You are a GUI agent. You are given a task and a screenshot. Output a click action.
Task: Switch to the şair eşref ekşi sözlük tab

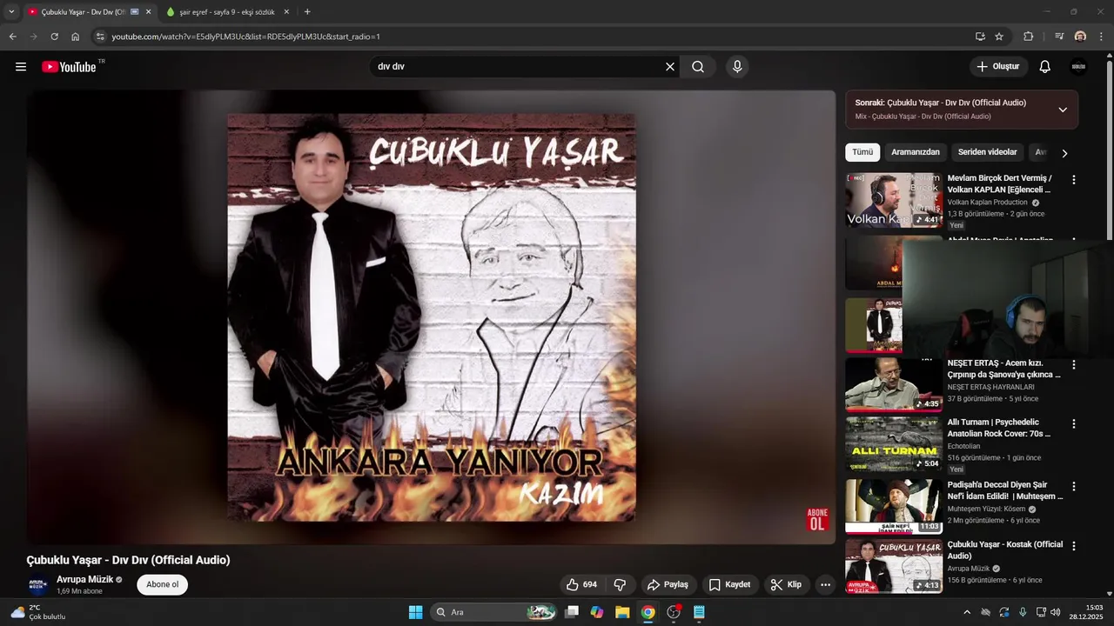point(228,12)
